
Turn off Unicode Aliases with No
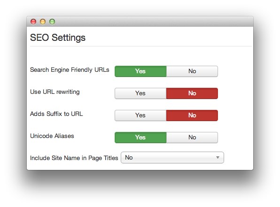[x=192, y=138]
